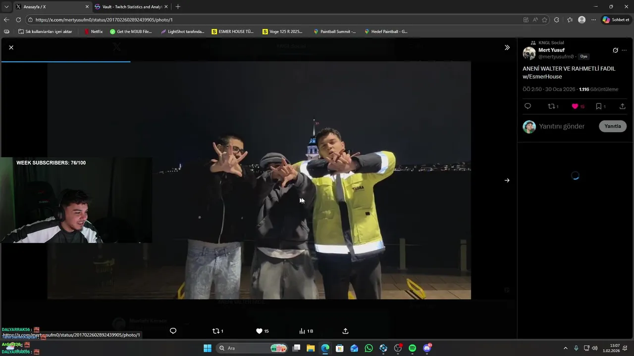Open the Get the M3U8 File bookmark
The width and height of the screenshot is (634, 356).
131,32
